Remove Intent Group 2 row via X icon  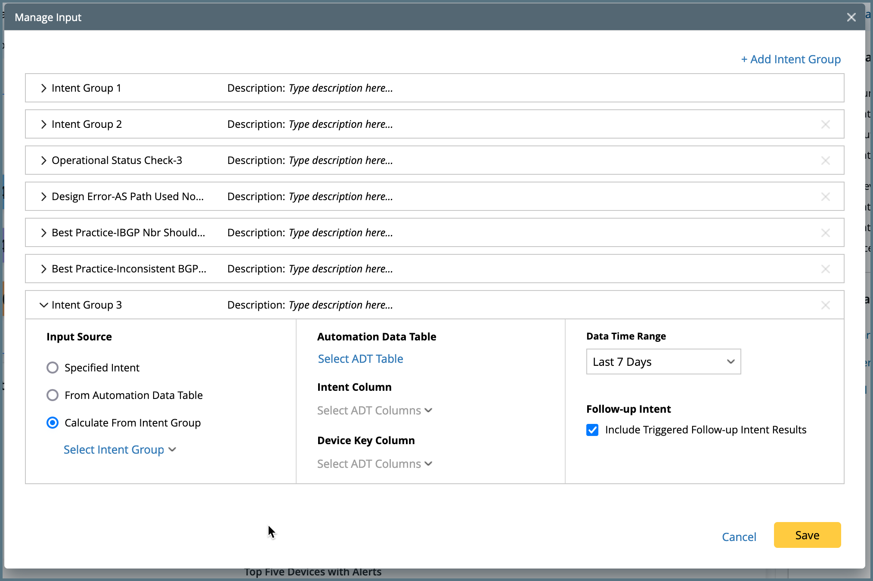coord(825,124)
